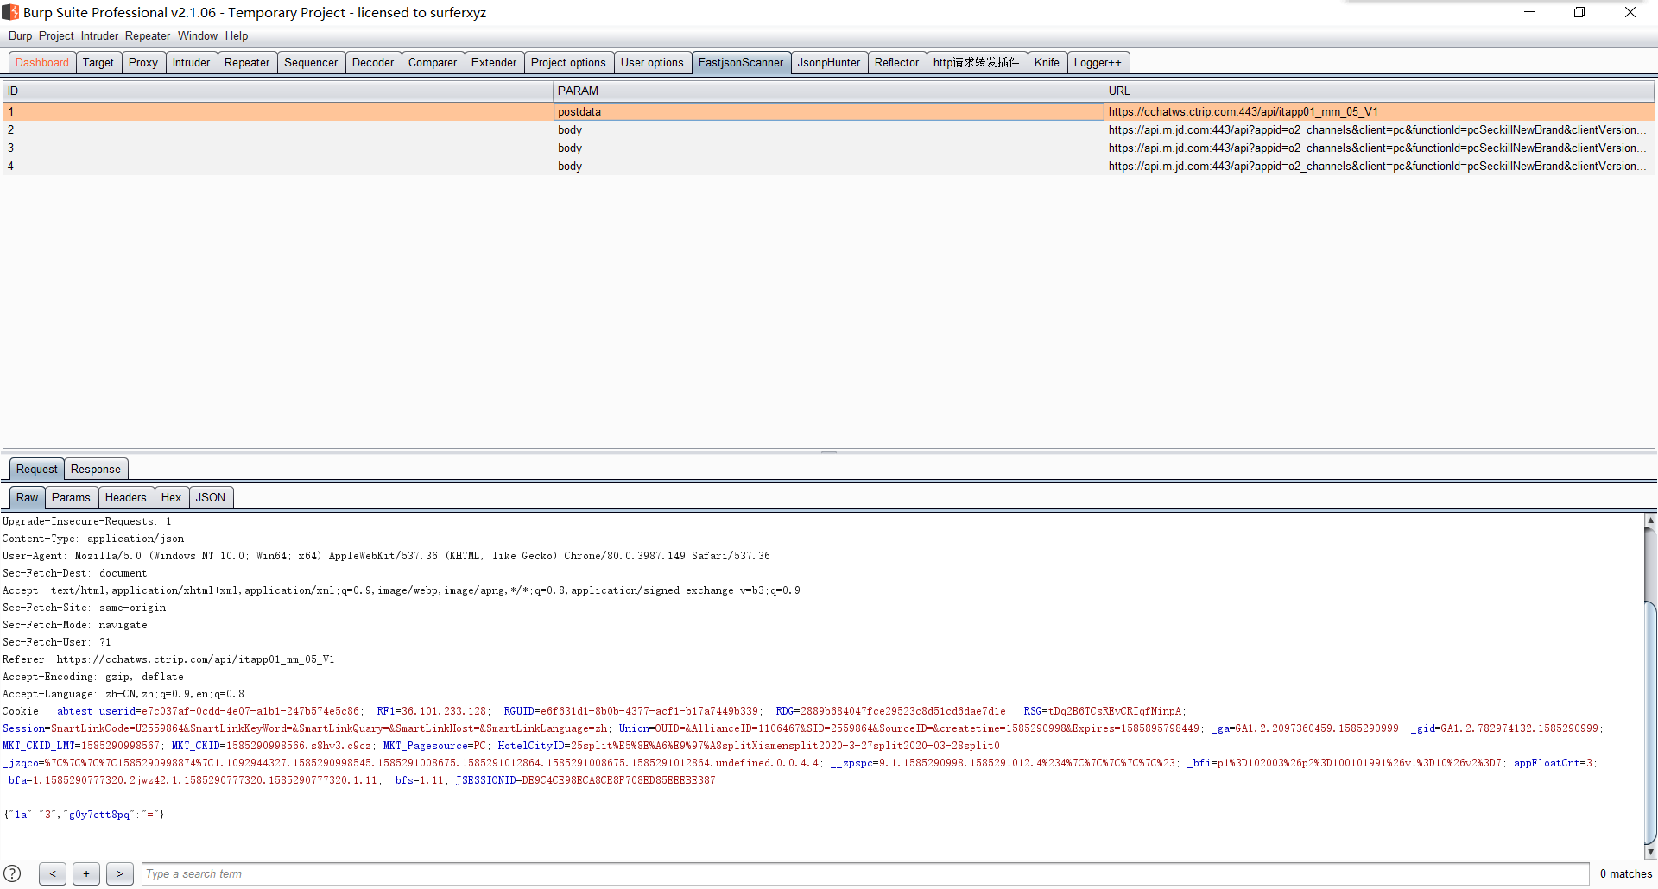Click the help question mark icon
Viewport: 1658px width, 889px height.
pyautogui.click(x=12, y=873)
